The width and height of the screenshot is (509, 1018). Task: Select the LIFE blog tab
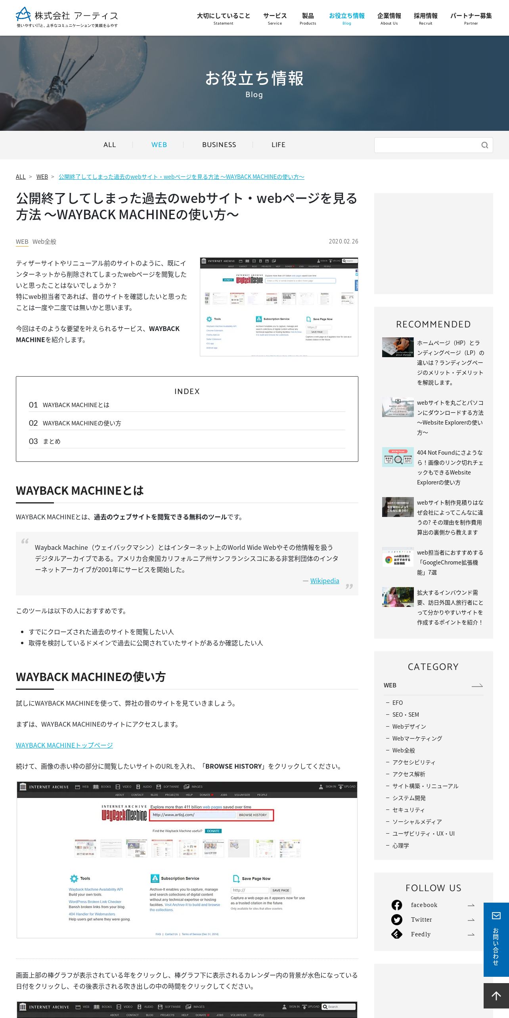[279, 145]
